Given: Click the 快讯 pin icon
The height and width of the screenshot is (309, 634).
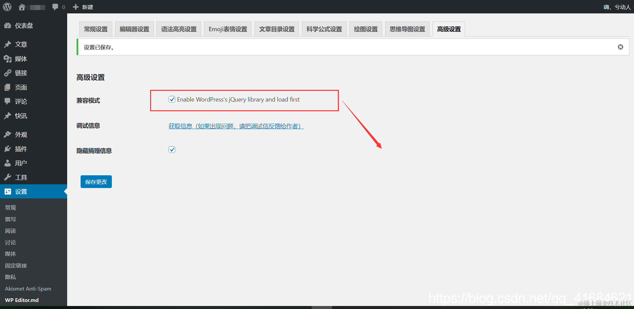Looking at the screenshot, I should coord(8,116).
